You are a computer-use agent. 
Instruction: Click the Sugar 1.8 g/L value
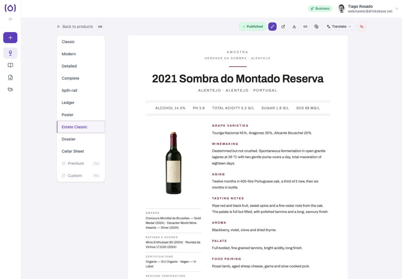275,108
